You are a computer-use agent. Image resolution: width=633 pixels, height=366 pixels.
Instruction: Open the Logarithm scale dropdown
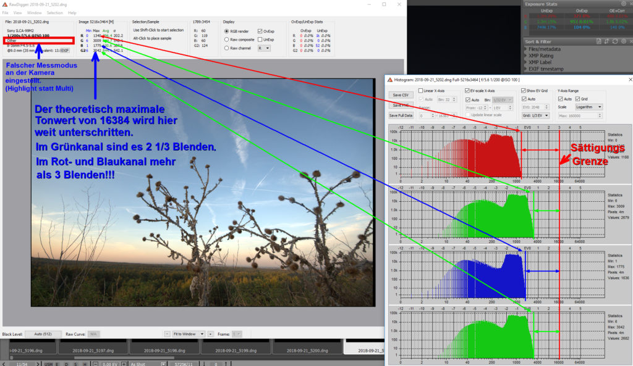tap(588, 107)
